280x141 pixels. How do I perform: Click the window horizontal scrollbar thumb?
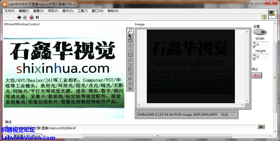point(158,136)
